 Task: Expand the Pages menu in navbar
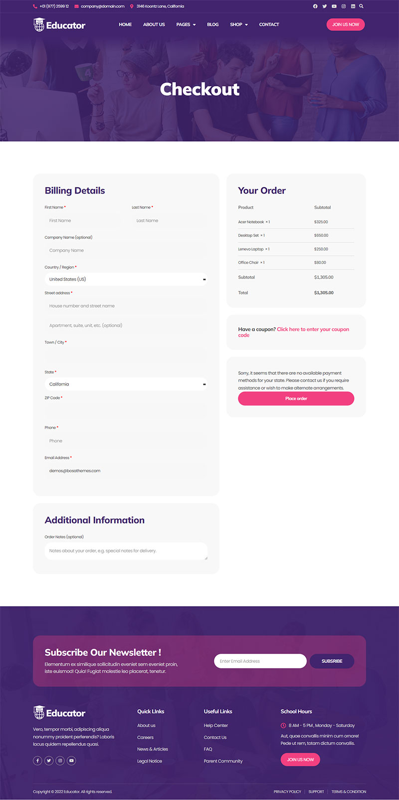coord(186,24)
